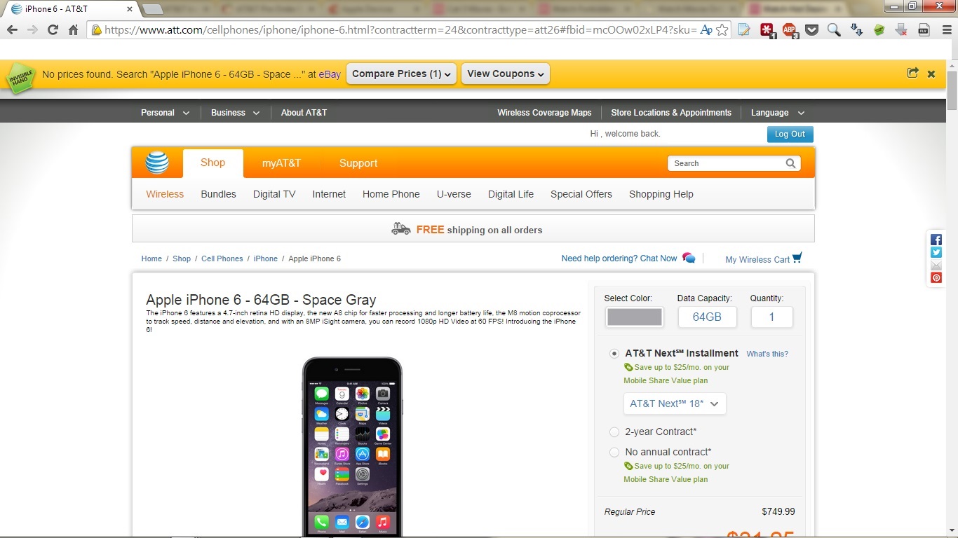The width and height of the screenshot is (958, 538).
Task: Open the View Coupons dropdown
Action: (506, 74)
